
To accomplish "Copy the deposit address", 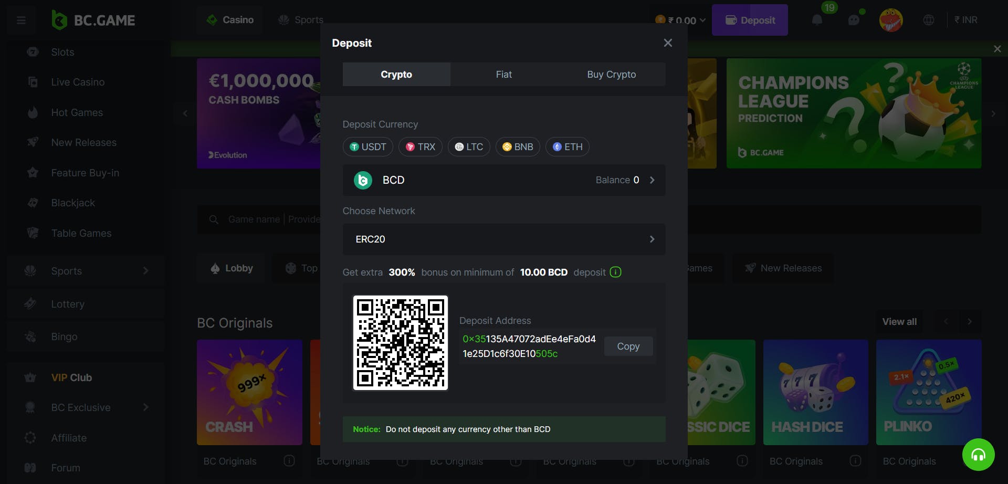I will tap(628, 346).
